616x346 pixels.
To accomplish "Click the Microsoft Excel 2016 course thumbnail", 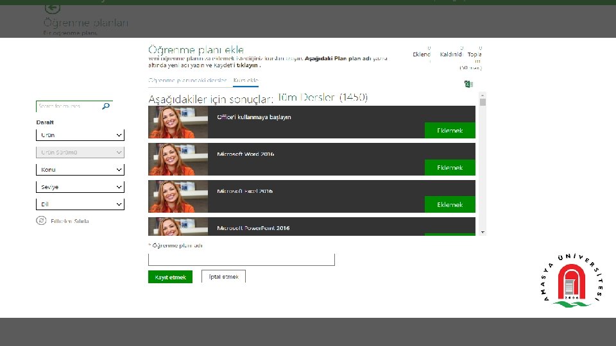I will 178,196.
